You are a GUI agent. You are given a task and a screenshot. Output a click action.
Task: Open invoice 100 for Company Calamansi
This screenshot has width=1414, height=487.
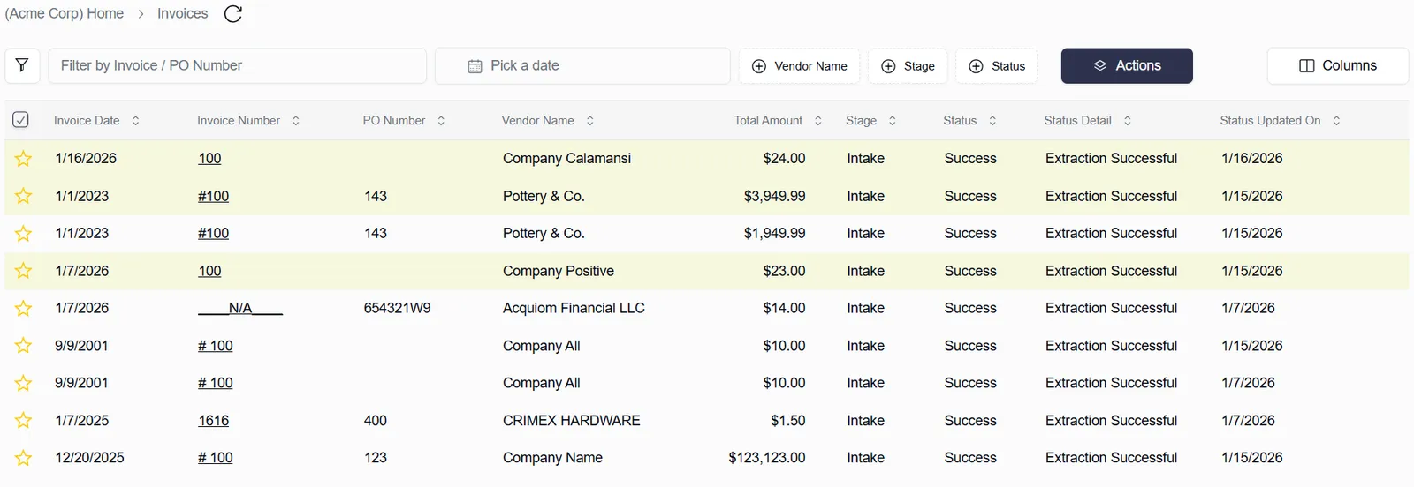[209, 159]
